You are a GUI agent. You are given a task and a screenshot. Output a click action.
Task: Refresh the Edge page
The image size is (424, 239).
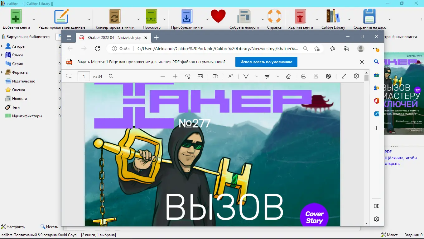click(x=98, y=49)
